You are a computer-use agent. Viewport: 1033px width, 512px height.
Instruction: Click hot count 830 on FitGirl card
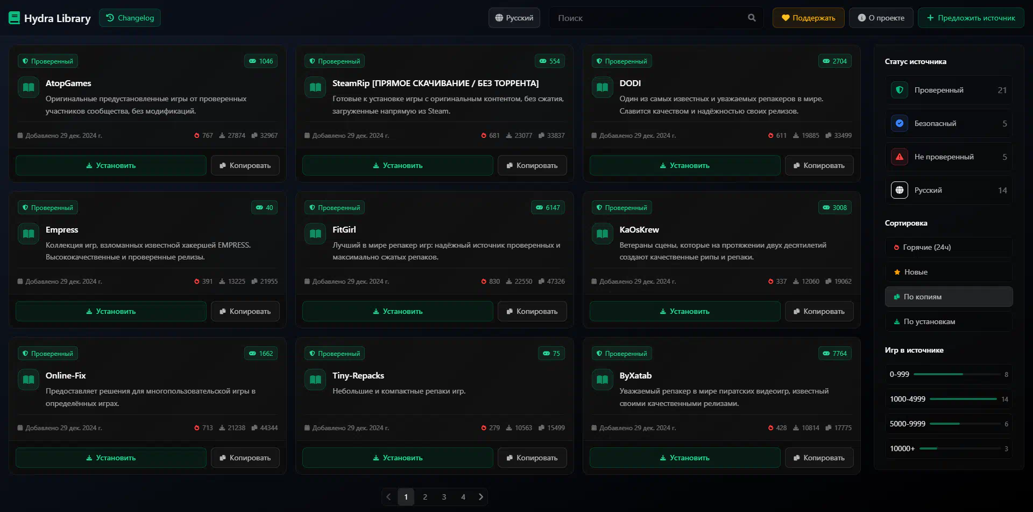click(491, 282)
